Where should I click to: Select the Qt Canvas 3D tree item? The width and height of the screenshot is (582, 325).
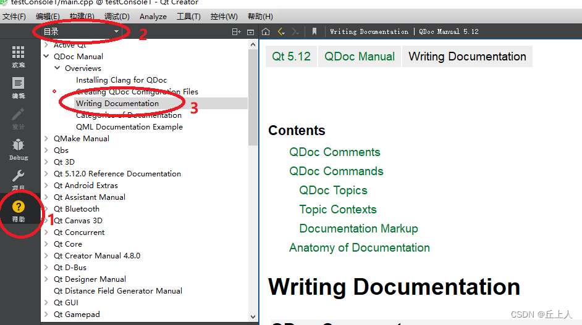tap(78, 221)
